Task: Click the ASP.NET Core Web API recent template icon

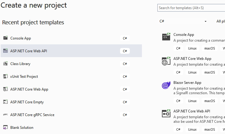Action: 5,51
